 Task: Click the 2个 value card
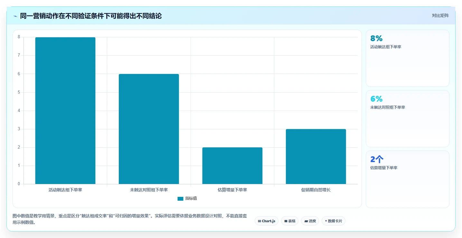point(408,179)
